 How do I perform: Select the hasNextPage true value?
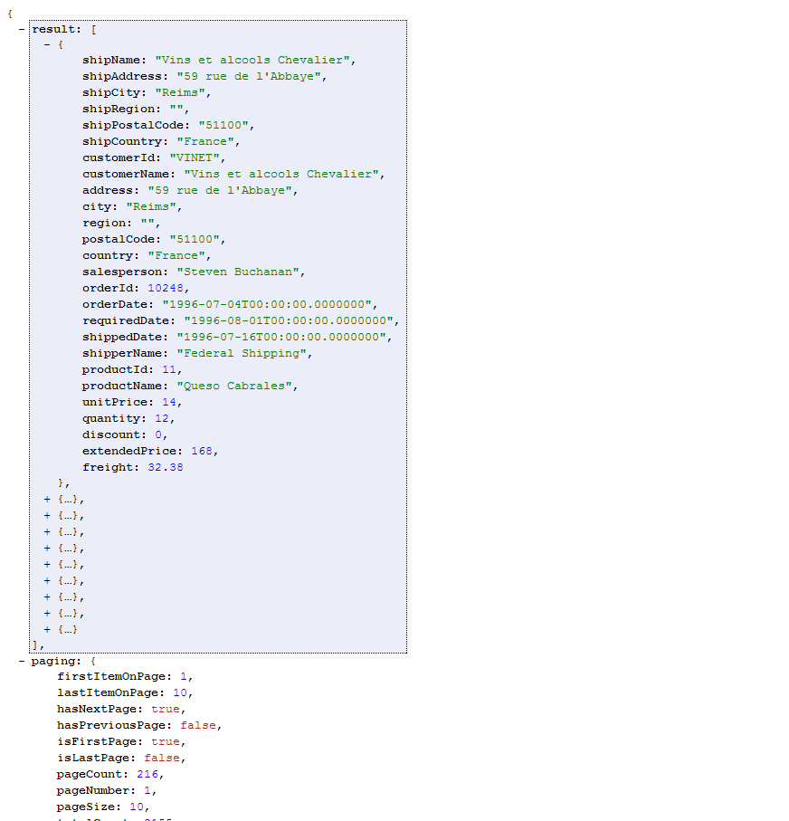pos(166,709)
